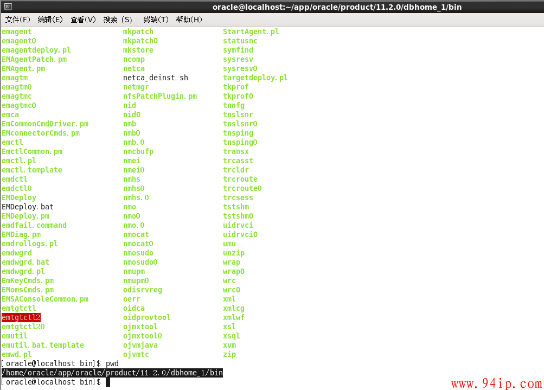Click the netmgr entry
This screenshot has height=390, width=544.
coord(136,87)
